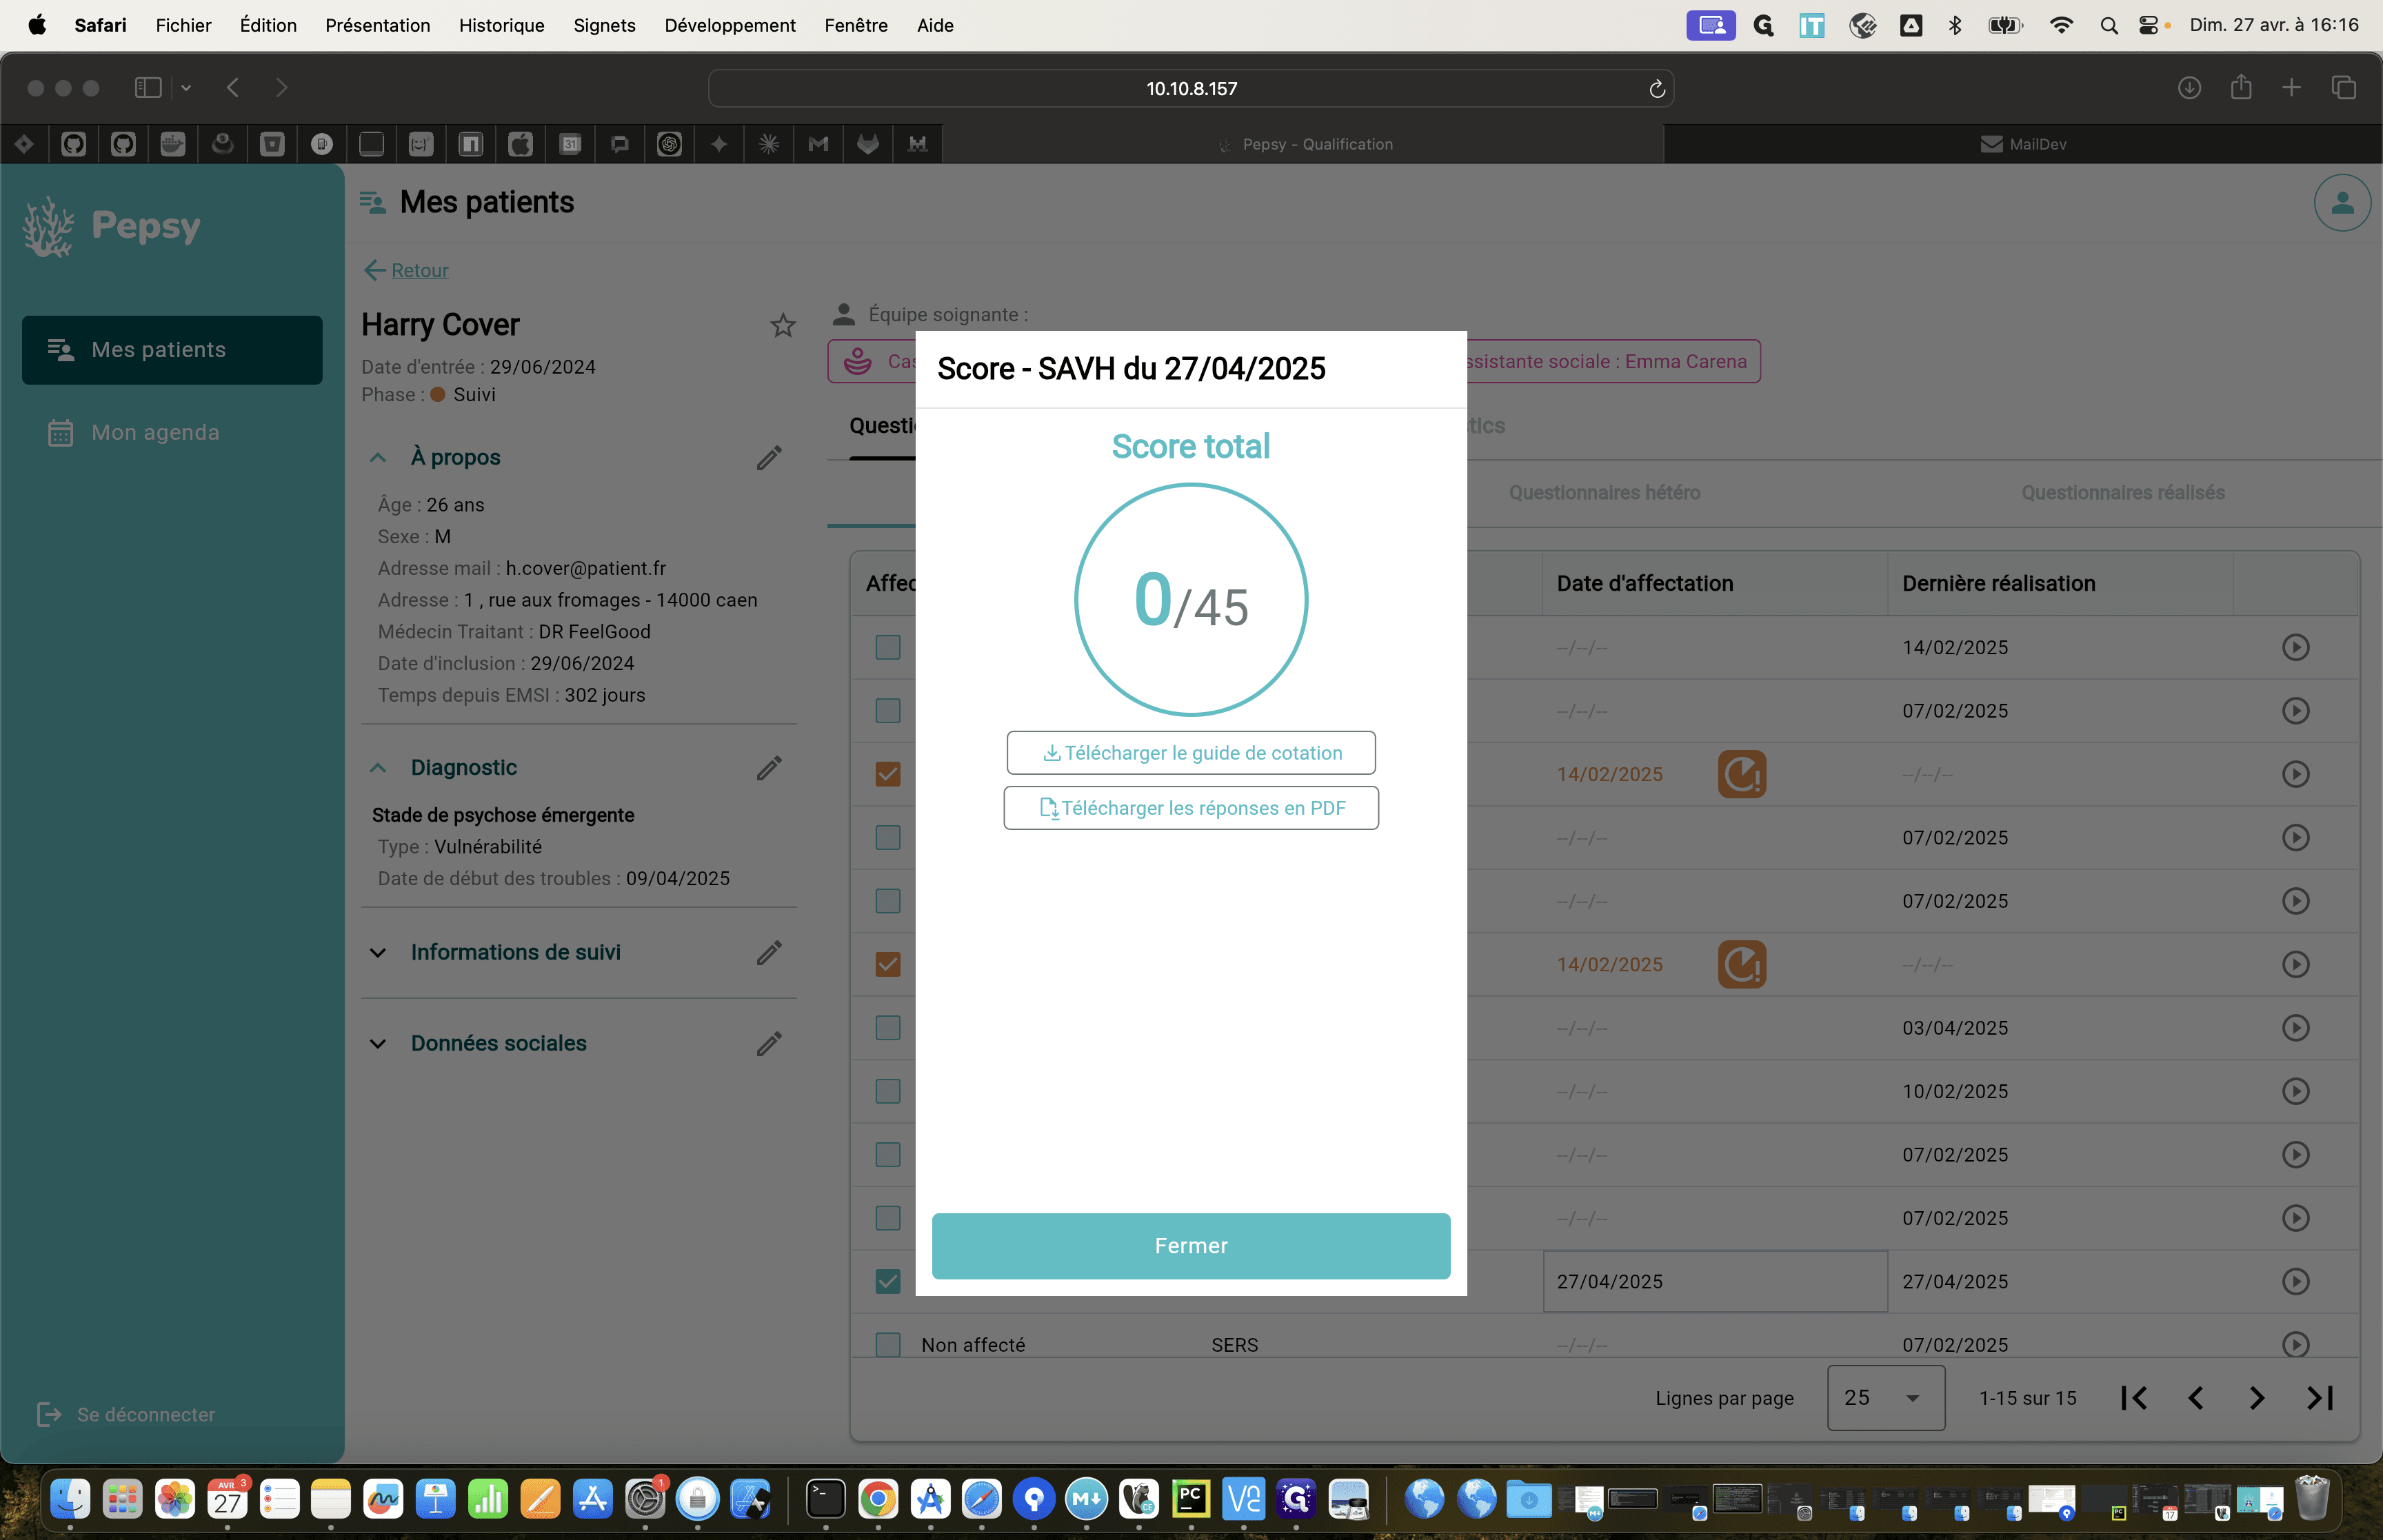Open Mes patients in the sidebar

click(x=172, y=349)
